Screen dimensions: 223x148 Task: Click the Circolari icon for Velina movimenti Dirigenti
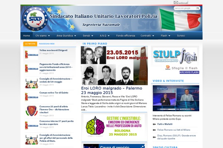32,54
